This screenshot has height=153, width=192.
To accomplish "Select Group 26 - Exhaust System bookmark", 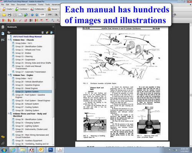I will pos(27,104).
